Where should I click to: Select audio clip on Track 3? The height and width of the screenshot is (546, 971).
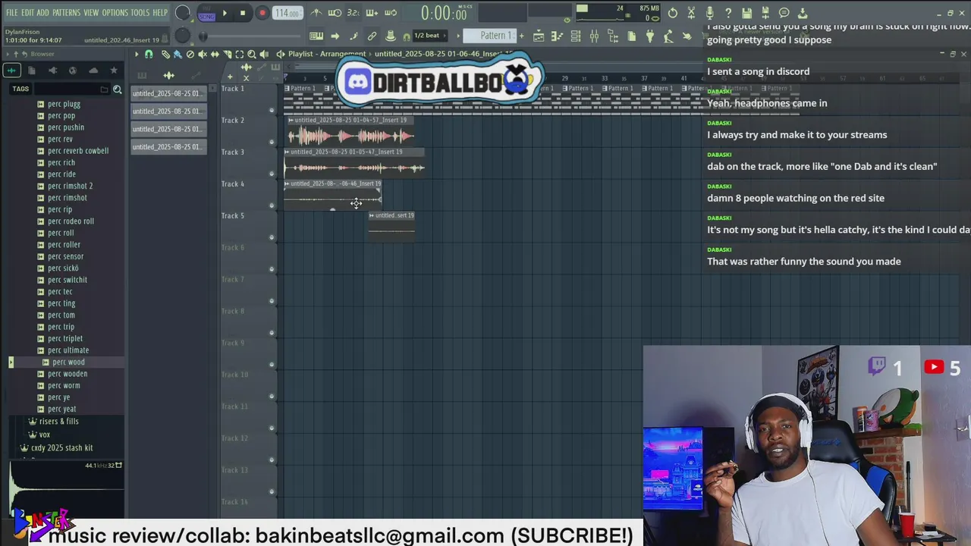(354, 163)
